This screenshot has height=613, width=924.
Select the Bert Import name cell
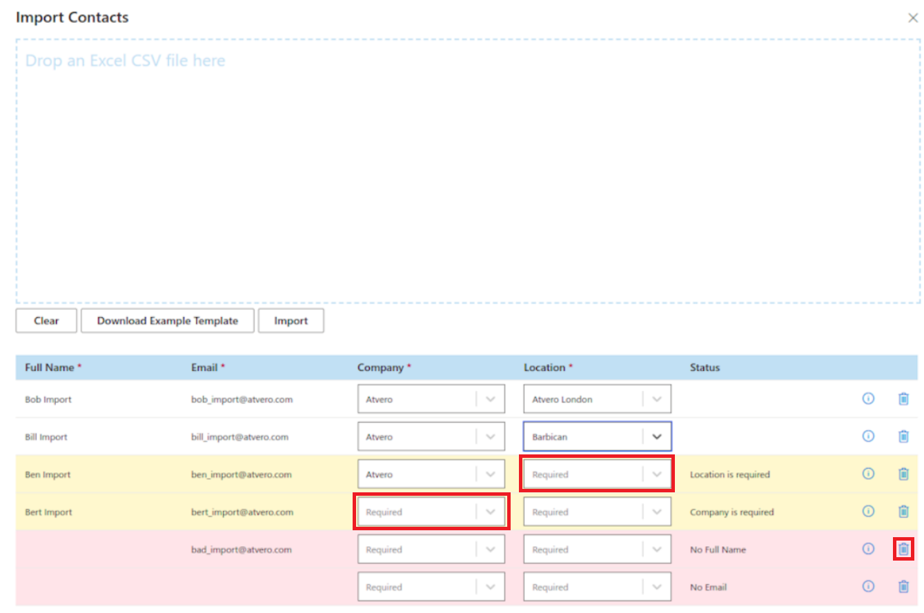48,512
